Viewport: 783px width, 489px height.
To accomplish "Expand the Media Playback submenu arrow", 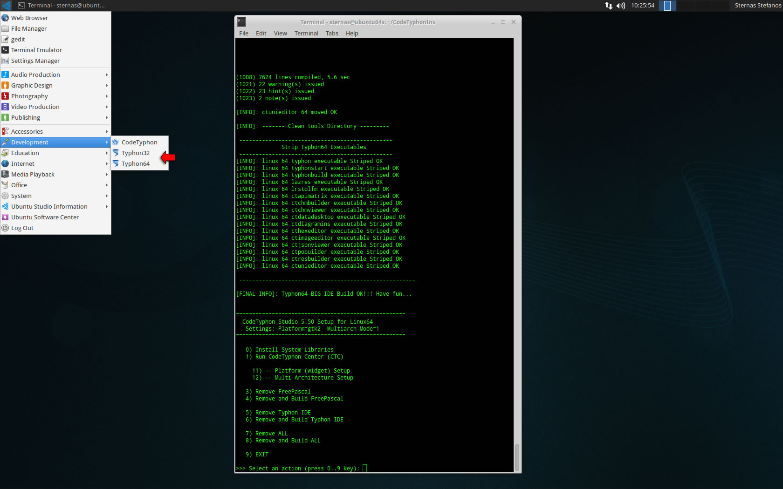I will [107, 174].
